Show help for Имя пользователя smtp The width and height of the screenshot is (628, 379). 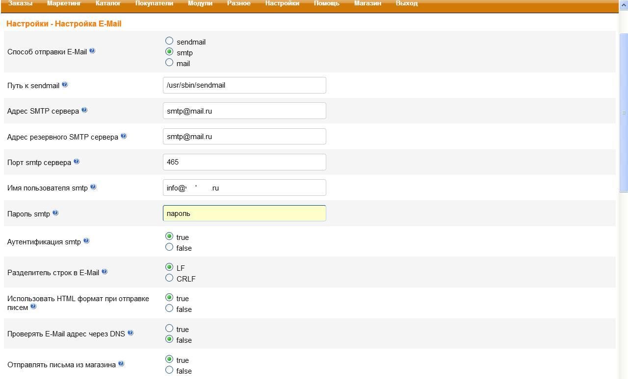tap(93, 187)
